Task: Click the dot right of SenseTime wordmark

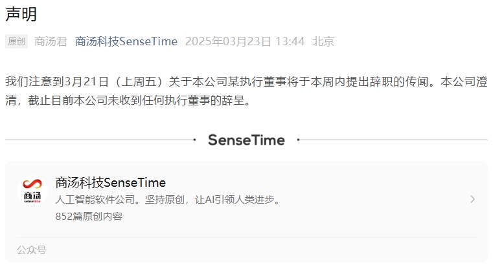Action: (298, 140)
